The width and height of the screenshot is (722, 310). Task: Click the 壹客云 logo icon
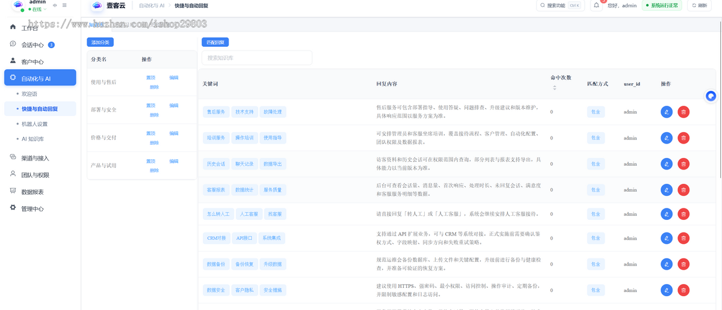97,5
